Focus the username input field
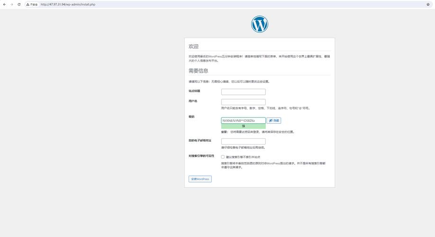The image size is (435, 237). 243,102
